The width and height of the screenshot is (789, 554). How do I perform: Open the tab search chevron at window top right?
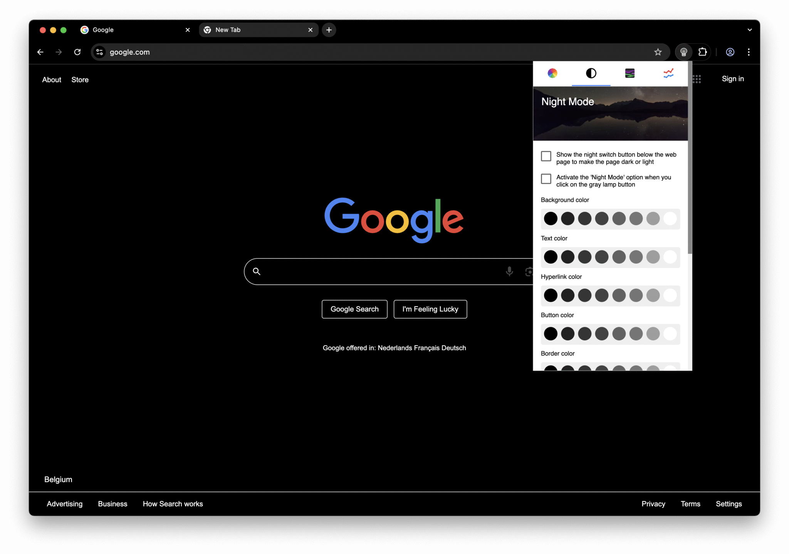click(749, 30)
